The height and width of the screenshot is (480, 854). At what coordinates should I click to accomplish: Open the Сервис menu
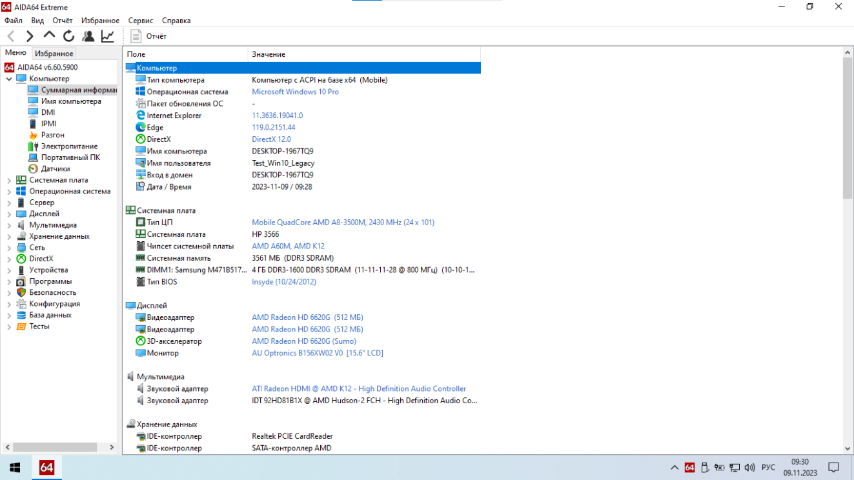pos(141,21)
